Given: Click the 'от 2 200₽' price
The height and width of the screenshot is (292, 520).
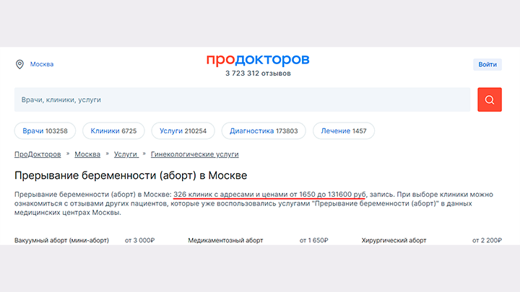Looking at the screenshot, I should [487, 239].
